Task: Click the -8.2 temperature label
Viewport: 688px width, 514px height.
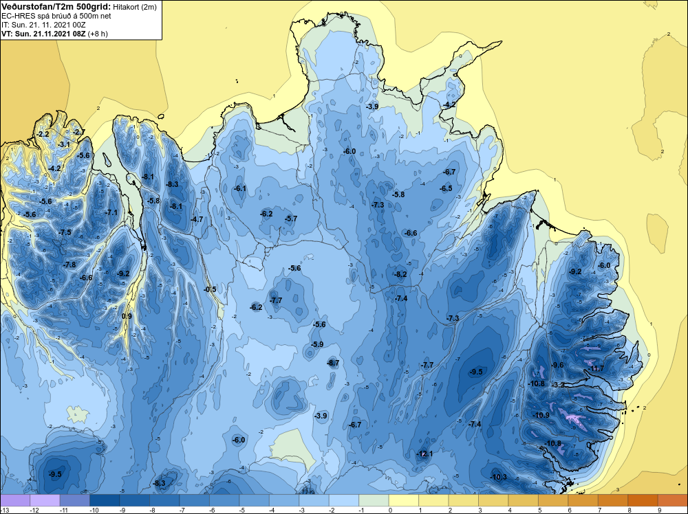Action: pyautogui.click(x=400, y=274)
